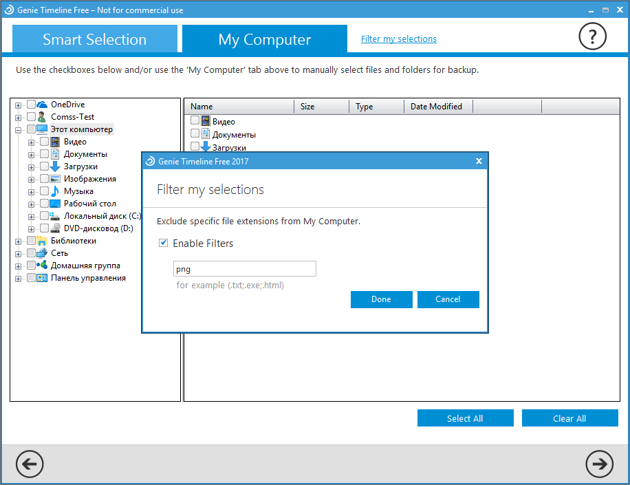Check the Документы checkbox in file list
This screenshot has width=630, height=485.
[x=195, y=133]
